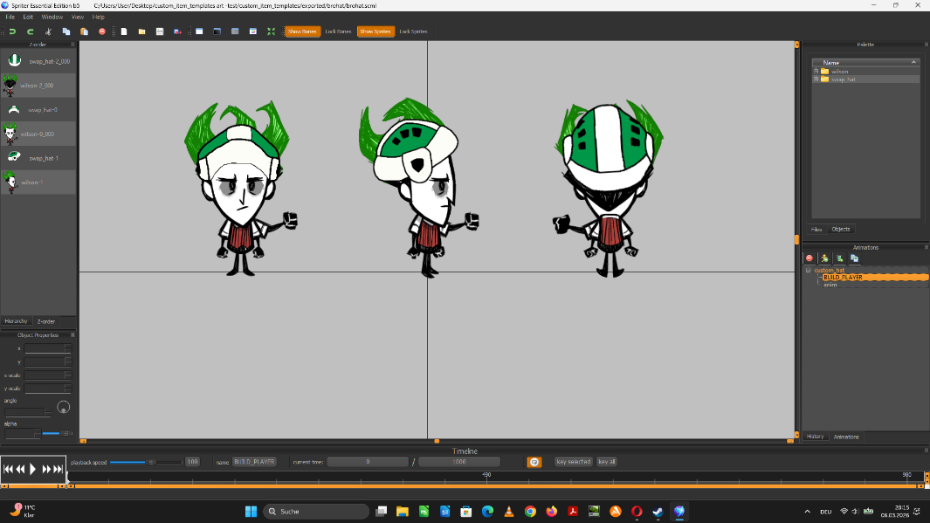
Task: Enable Lock Sprites
Action: click(x=412, y=31)
